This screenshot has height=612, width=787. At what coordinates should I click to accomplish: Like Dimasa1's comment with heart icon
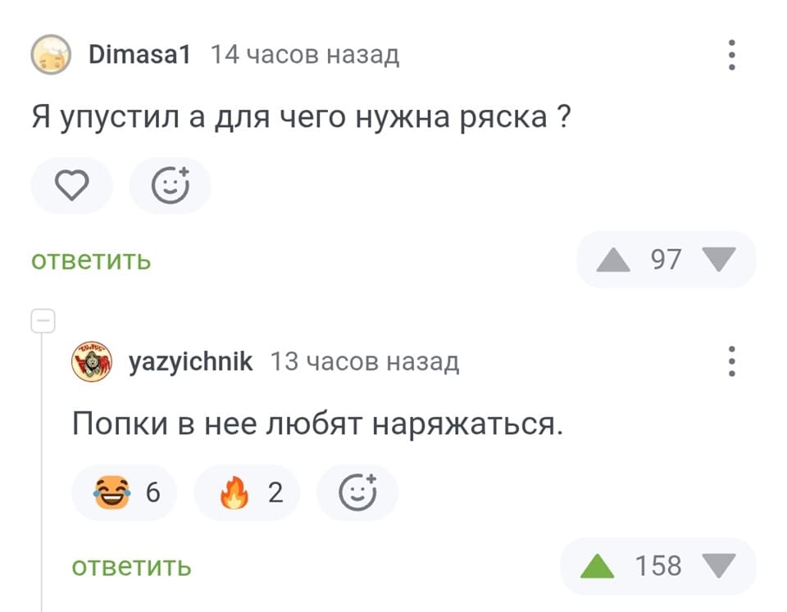73,187
